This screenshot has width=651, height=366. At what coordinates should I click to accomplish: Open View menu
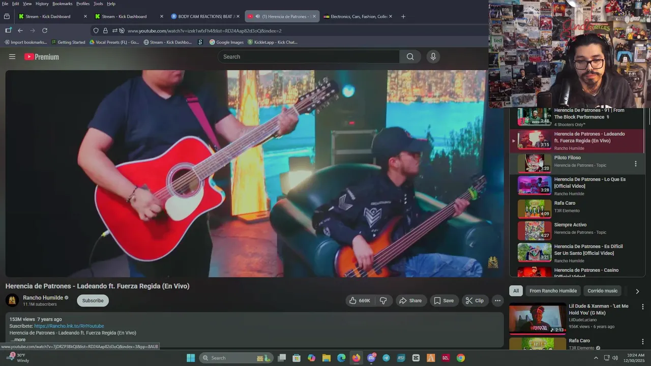[27, 4]
